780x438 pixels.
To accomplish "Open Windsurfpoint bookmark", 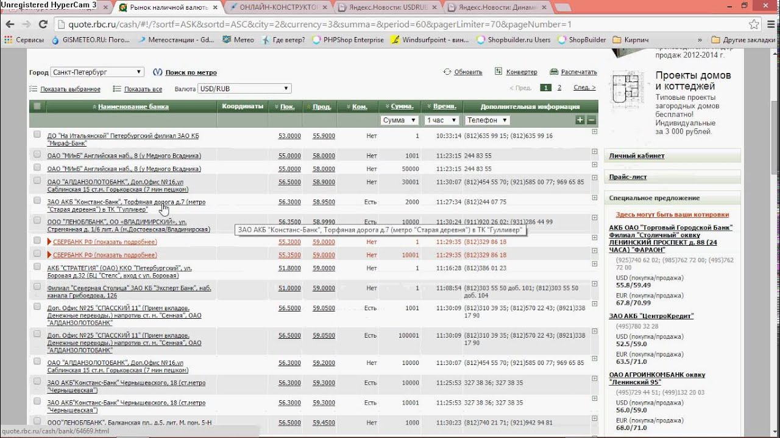I will click(429, 40).
